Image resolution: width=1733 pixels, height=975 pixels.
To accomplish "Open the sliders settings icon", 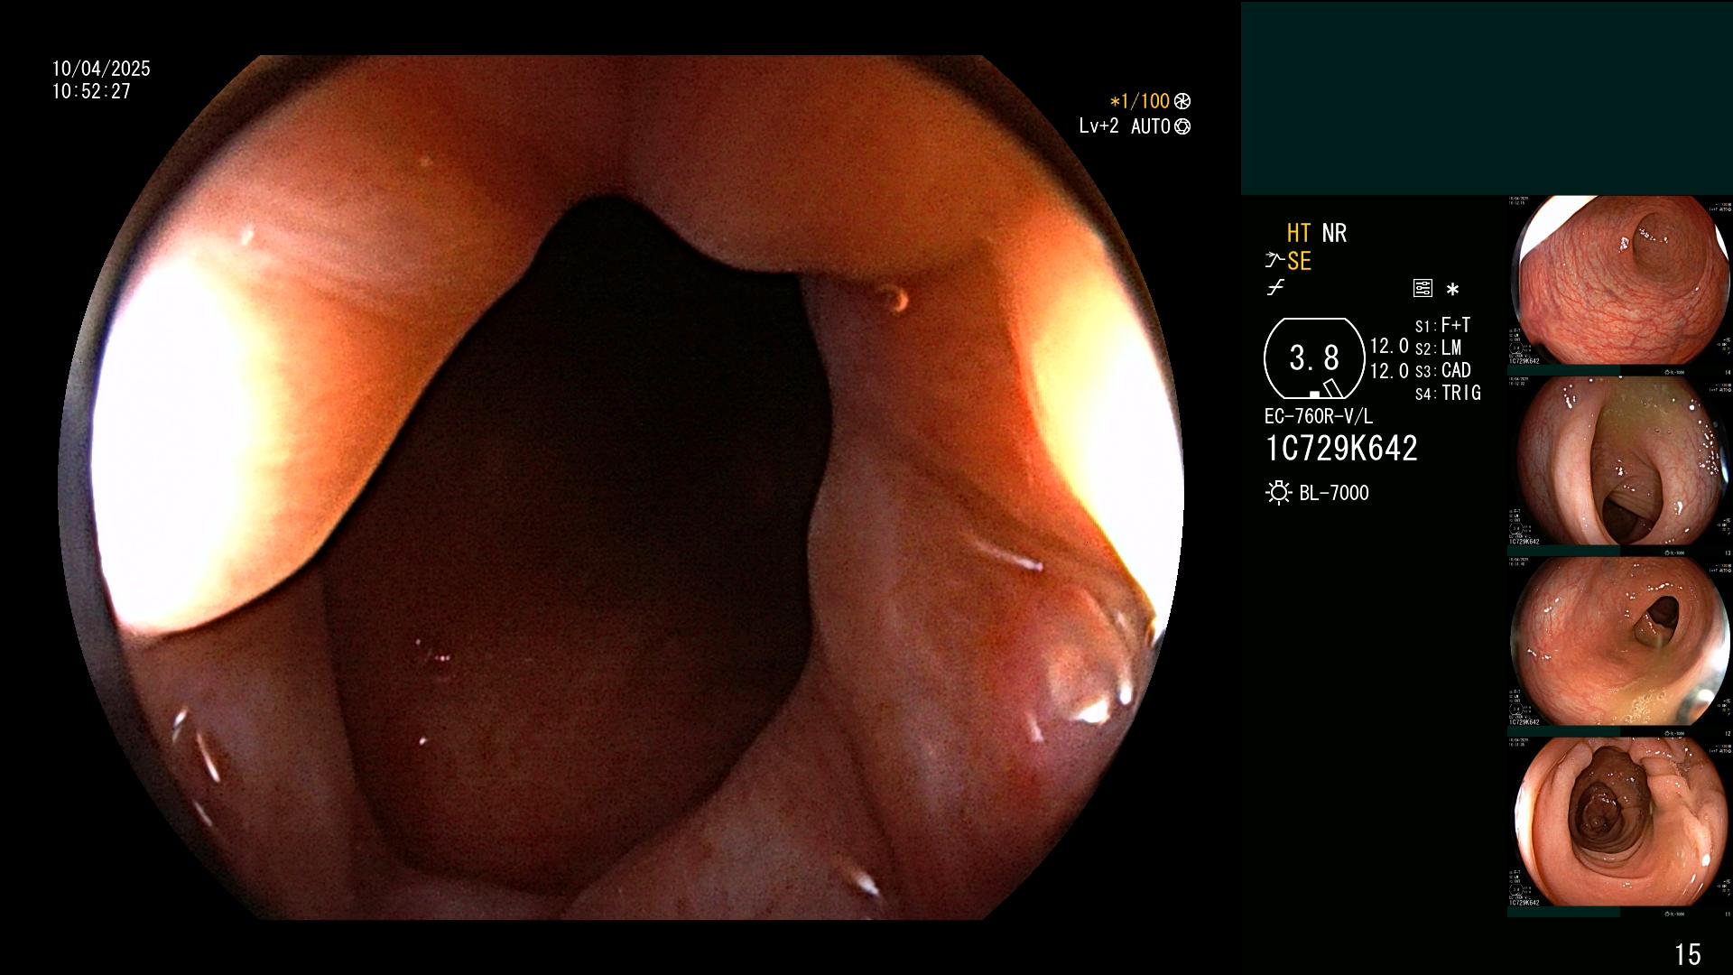I will 1423,289.
